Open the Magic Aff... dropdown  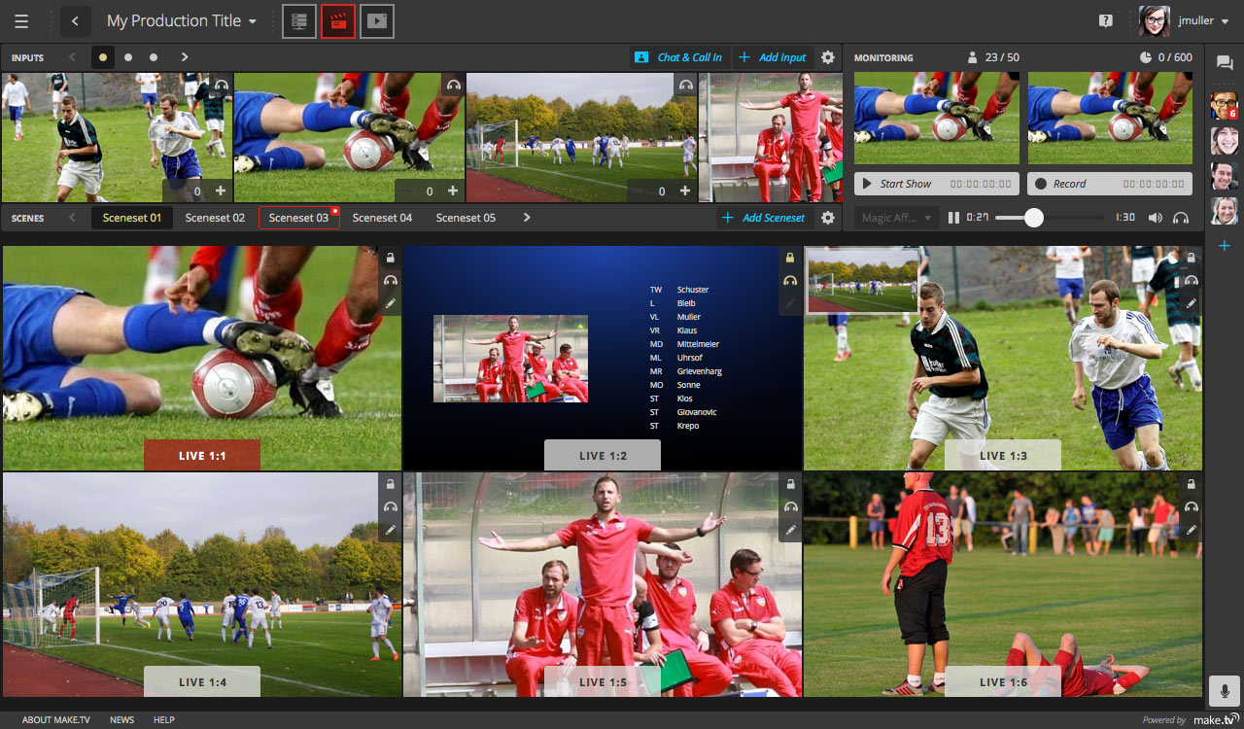coord(897,219)
